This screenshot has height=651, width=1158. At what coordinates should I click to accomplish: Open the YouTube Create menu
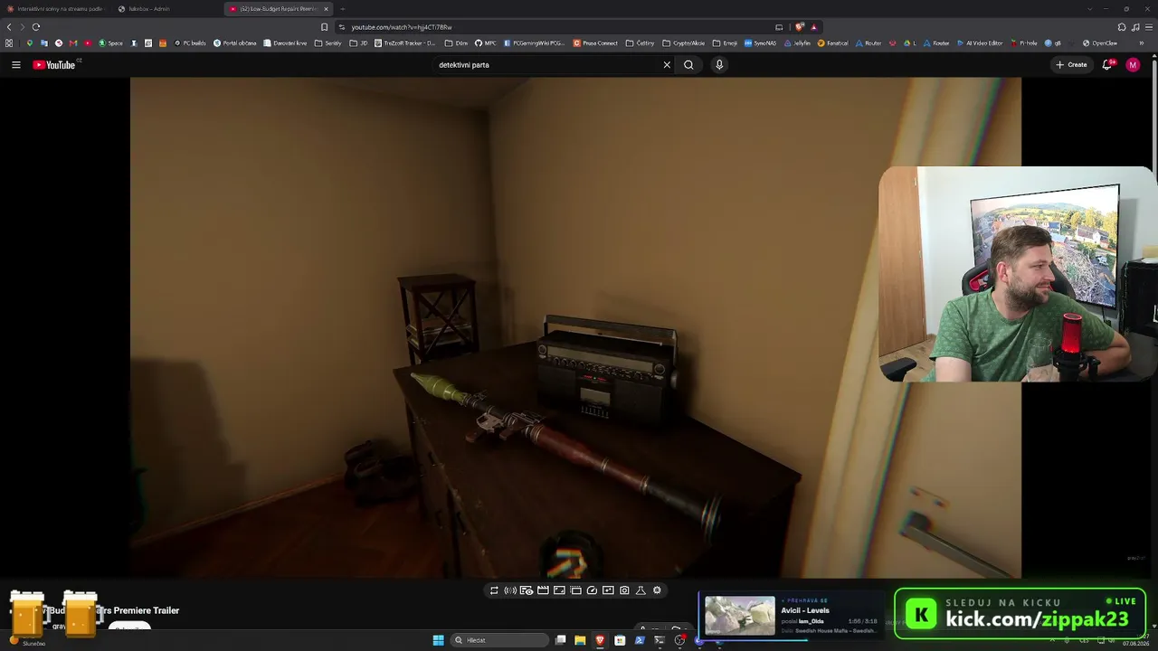1071,65
